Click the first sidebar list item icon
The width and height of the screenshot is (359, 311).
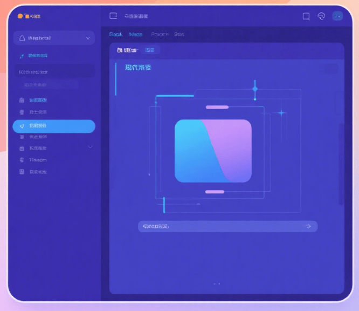click(22, 100)
